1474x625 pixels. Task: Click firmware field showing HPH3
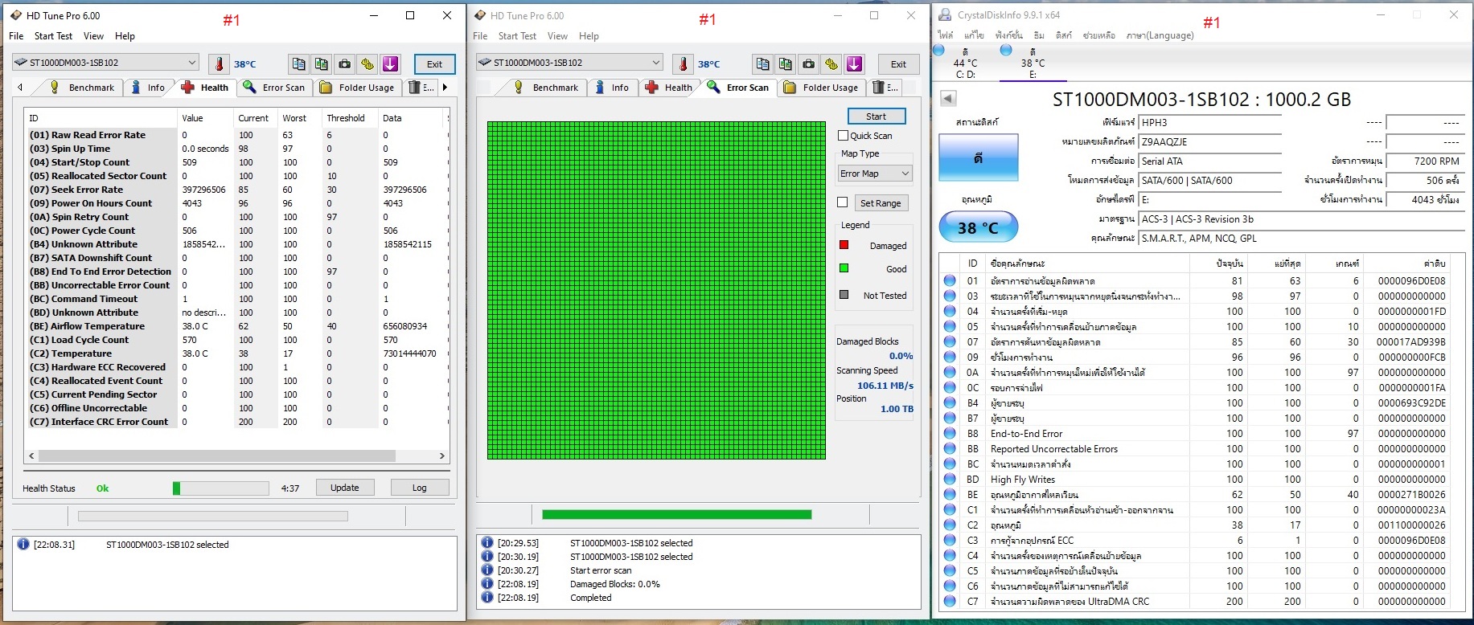[x=1209, y=123]
